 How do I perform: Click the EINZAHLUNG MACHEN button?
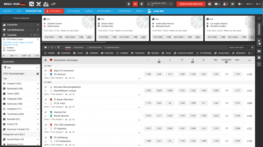tap(191, 4)
